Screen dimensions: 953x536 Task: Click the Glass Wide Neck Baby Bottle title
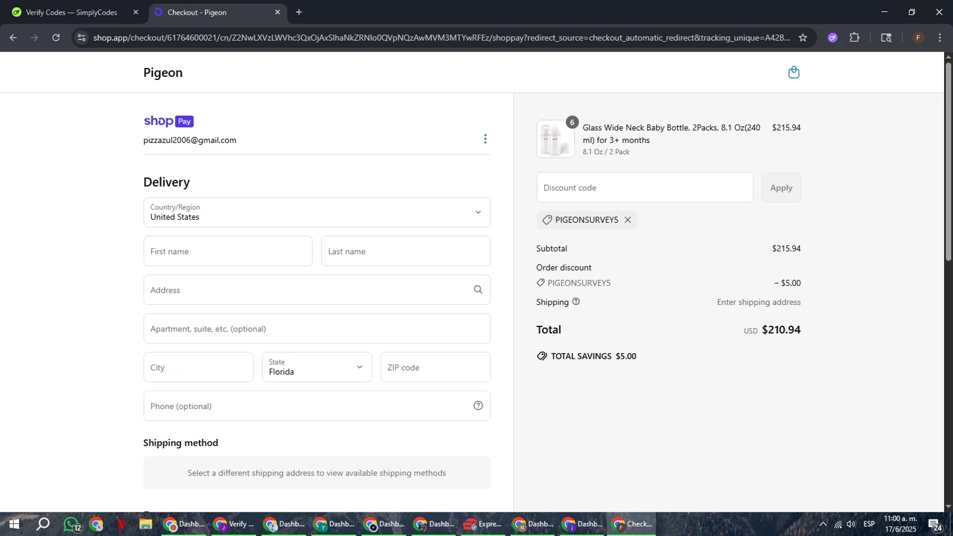(x=672, y=133)
